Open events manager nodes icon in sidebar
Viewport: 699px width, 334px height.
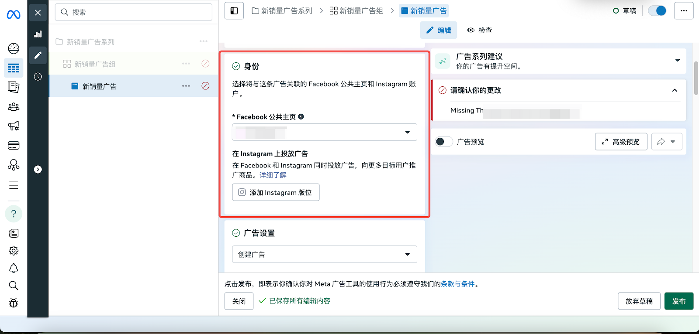click(x=14, y=165)
